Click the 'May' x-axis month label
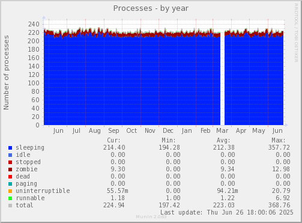 259,131
